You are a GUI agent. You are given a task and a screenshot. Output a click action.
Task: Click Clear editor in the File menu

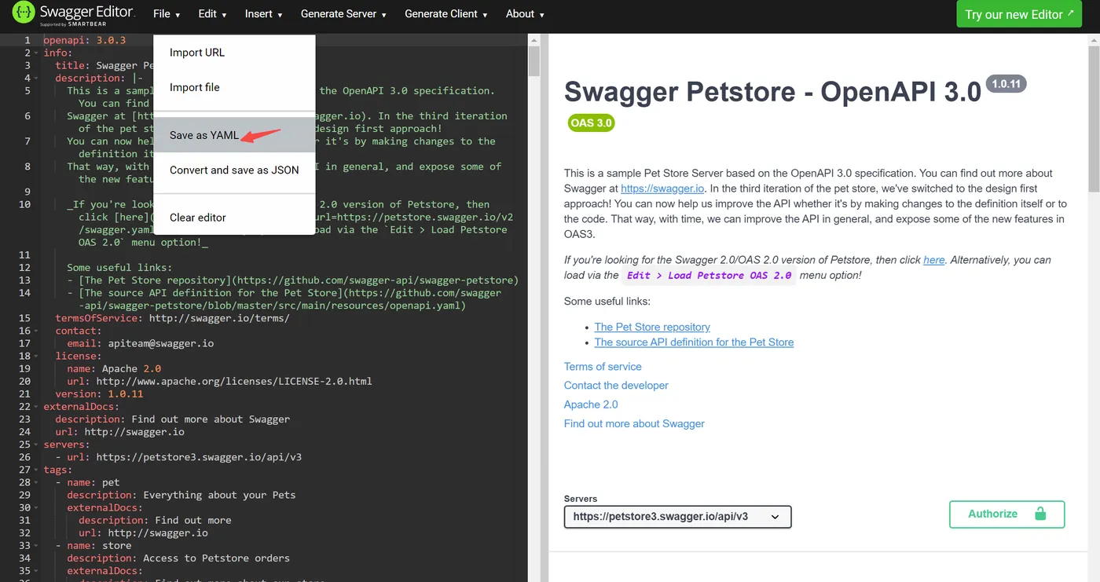(198, 218)
